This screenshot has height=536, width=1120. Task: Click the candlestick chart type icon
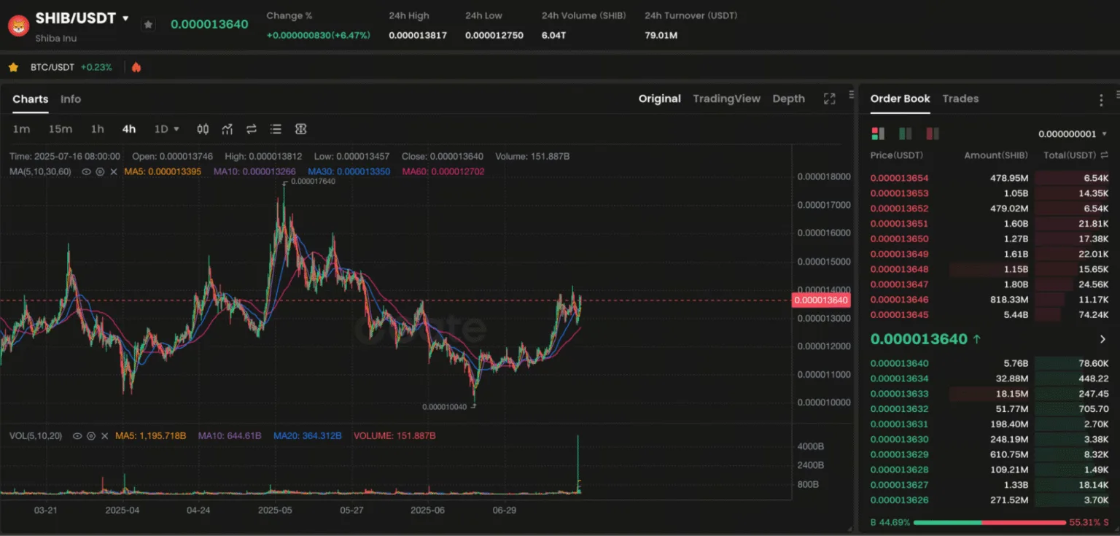(203, 129)
